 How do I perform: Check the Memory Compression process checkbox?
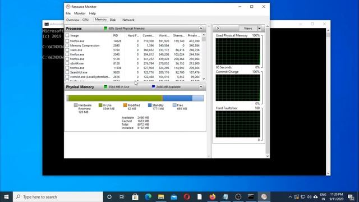(67, 45)
